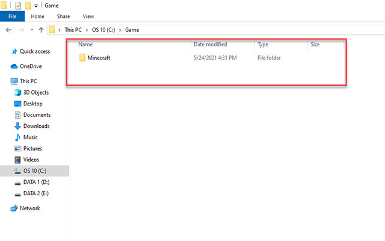Click the New Folder quick access icon

(29, 5)
